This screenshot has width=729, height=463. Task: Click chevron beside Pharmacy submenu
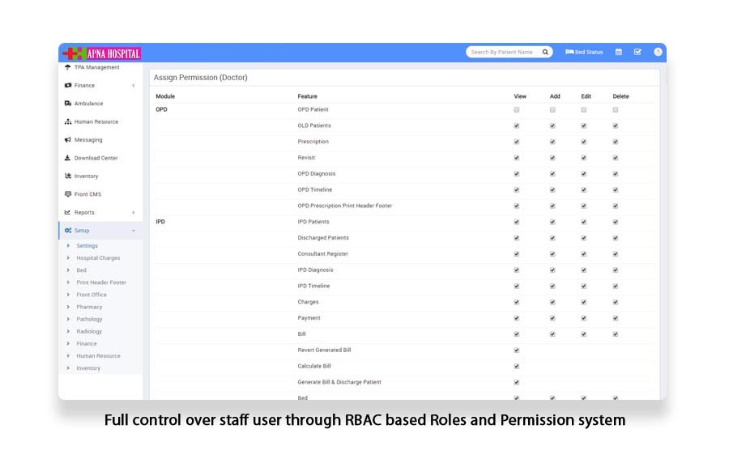tap(68, 307)
